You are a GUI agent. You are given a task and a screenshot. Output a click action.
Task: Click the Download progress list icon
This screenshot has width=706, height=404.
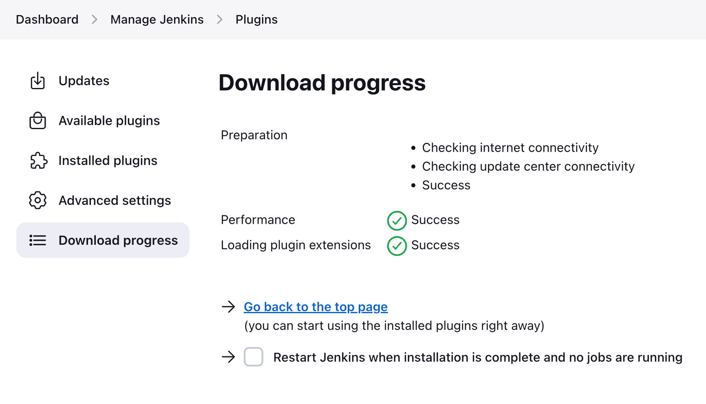38,240
